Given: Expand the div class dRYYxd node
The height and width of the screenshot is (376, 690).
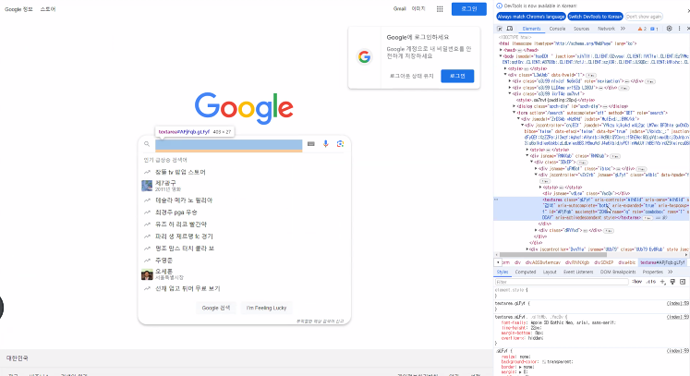Looking at the screenshot, I should coord(536,230).
